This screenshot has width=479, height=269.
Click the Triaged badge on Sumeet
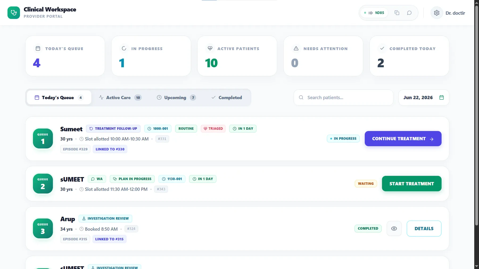pos(213,129)
